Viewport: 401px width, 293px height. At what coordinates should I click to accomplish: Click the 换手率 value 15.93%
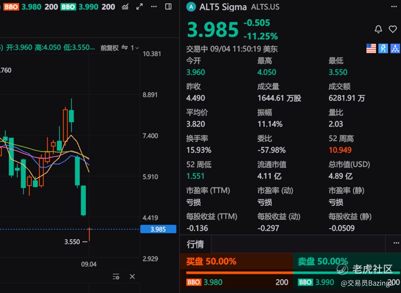point(199,150)
